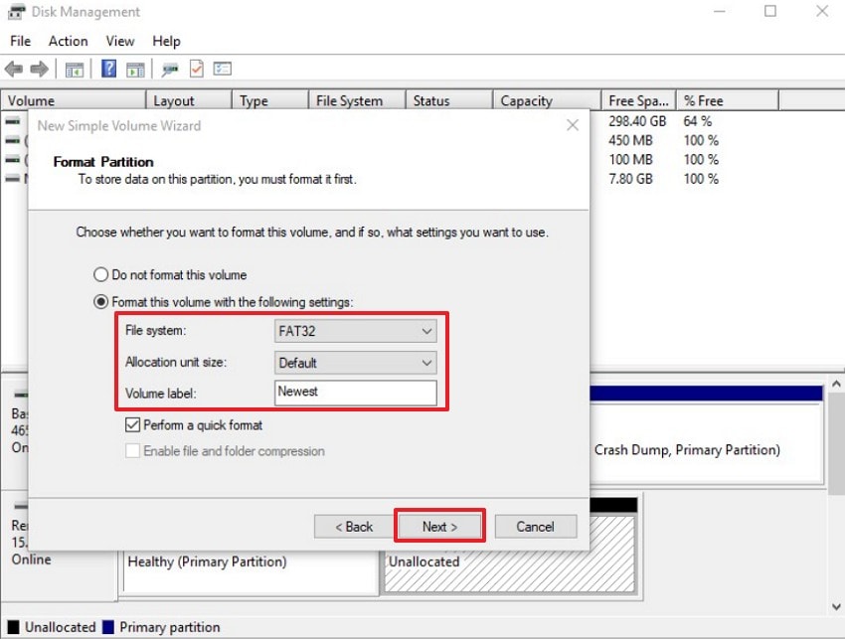Select the Back navigation arrow icon
The width and height of the screenshot is (845, 639).
point(12,69)
